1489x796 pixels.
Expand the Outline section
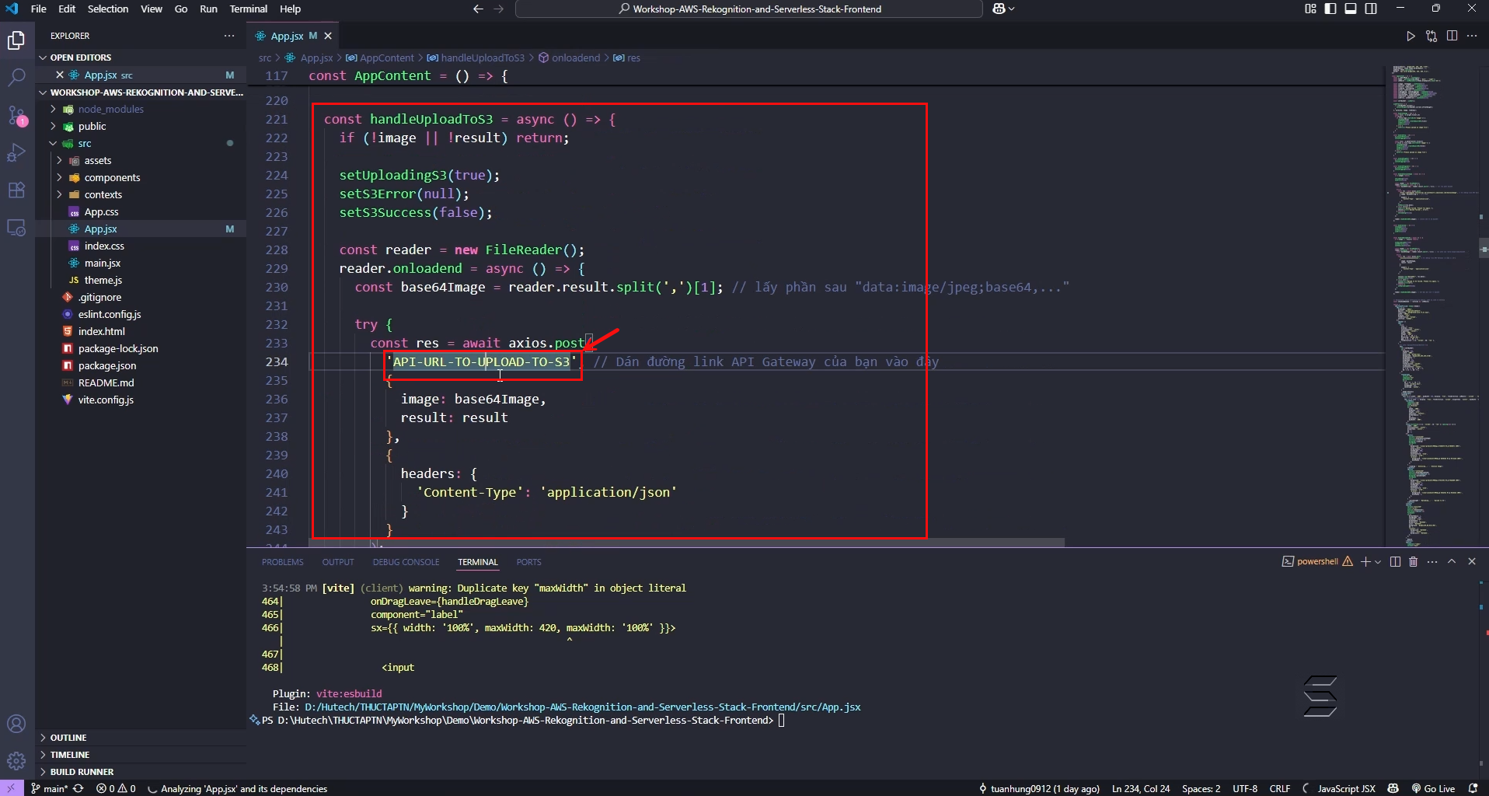(x=141, y=737)
